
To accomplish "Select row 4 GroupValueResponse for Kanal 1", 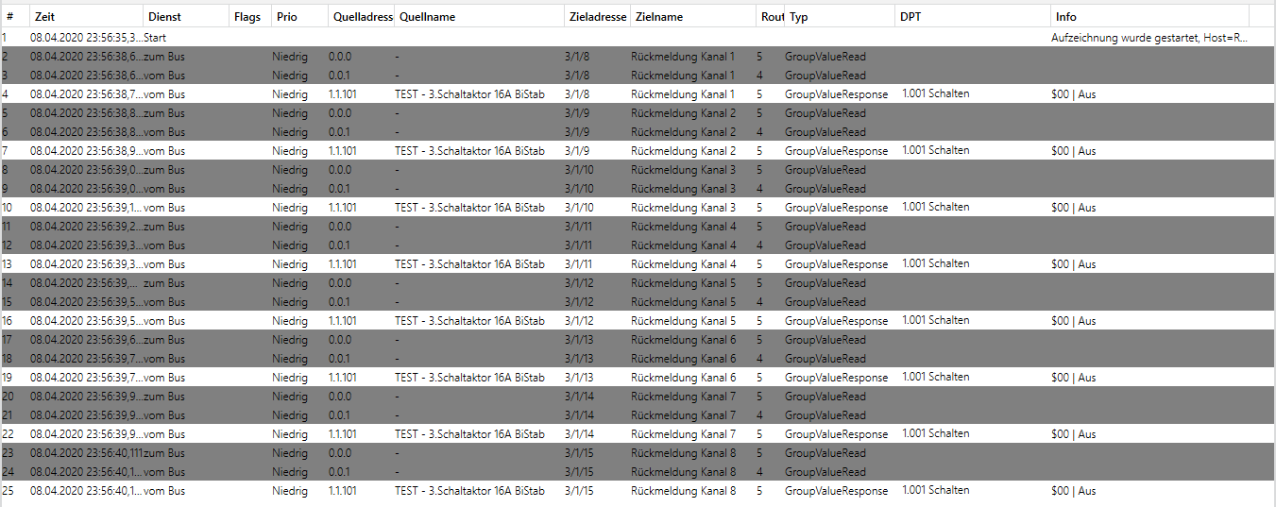I will pyautogui.click(x=836, y=94).
